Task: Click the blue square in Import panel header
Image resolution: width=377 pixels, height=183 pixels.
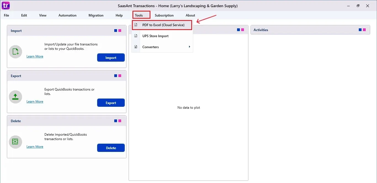Action: click(x=116, y=31)
